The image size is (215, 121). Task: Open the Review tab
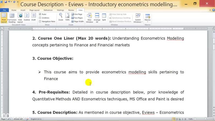pyautogui.click(x=71, y=10)
